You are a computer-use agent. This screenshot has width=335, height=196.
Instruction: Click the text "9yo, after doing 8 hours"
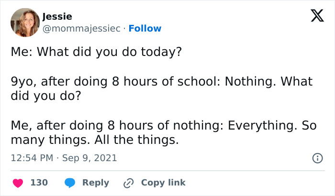(72, 82)
